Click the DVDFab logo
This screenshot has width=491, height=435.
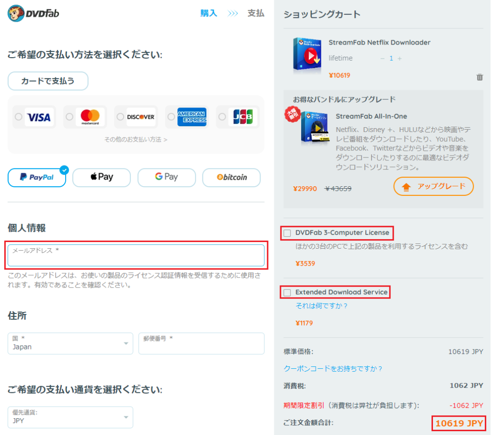tap(34, 13)
